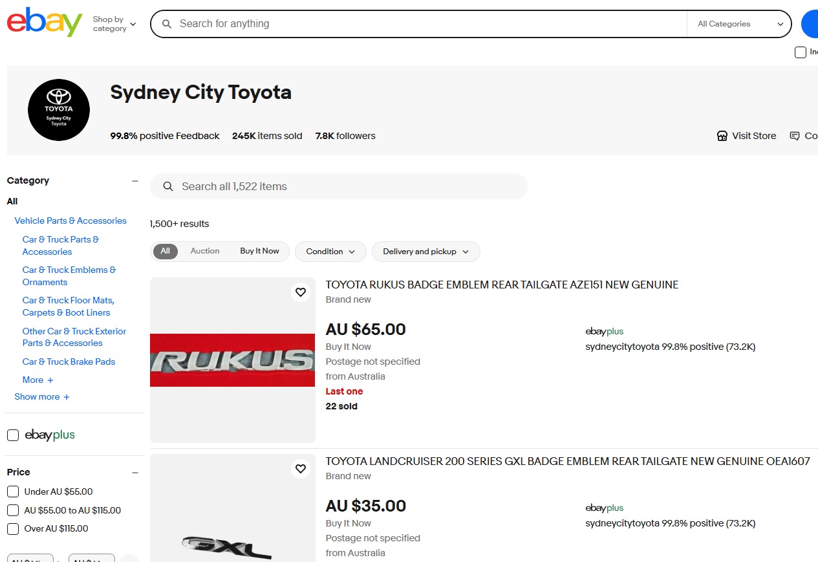This screenshot has width=818, height=562.
Task: Collapse the Category section with minus icon
Action: point(135,181)
